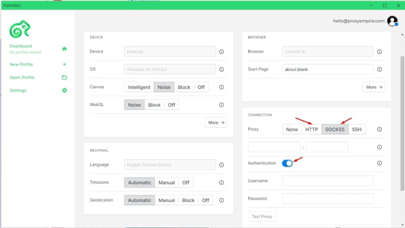The width and height of the screenshot is (405, 228).
Task: Set Canvas to Block
Action: (x=184, y=87)
